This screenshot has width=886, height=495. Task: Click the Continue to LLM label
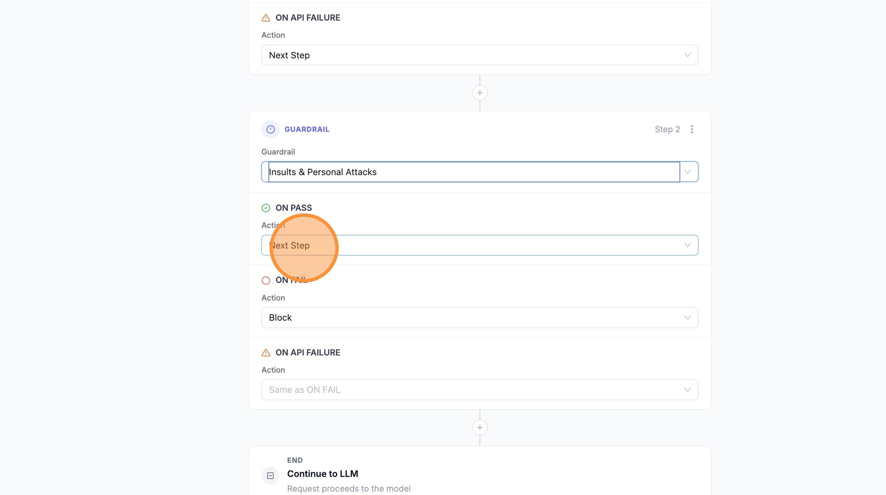pos(322,474)
